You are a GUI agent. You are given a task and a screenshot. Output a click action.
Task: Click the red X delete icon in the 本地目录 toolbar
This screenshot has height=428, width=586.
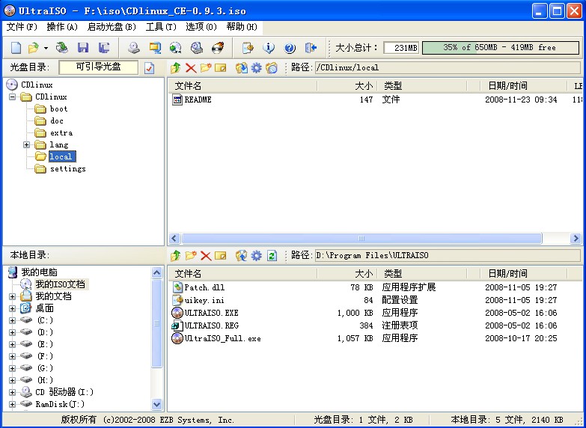pos(206,256)
